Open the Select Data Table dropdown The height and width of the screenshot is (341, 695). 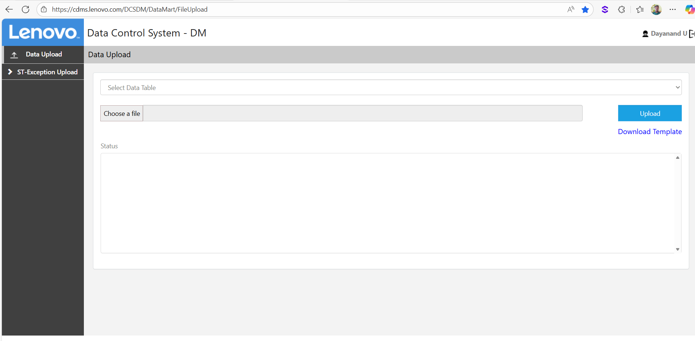pos(391,87)
